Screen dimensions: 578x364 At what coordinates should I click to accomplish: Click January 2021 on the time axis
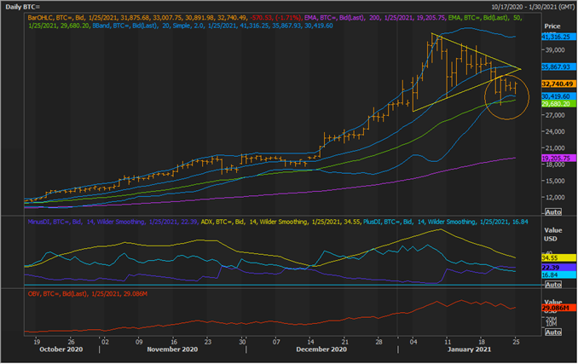(469, 350)
